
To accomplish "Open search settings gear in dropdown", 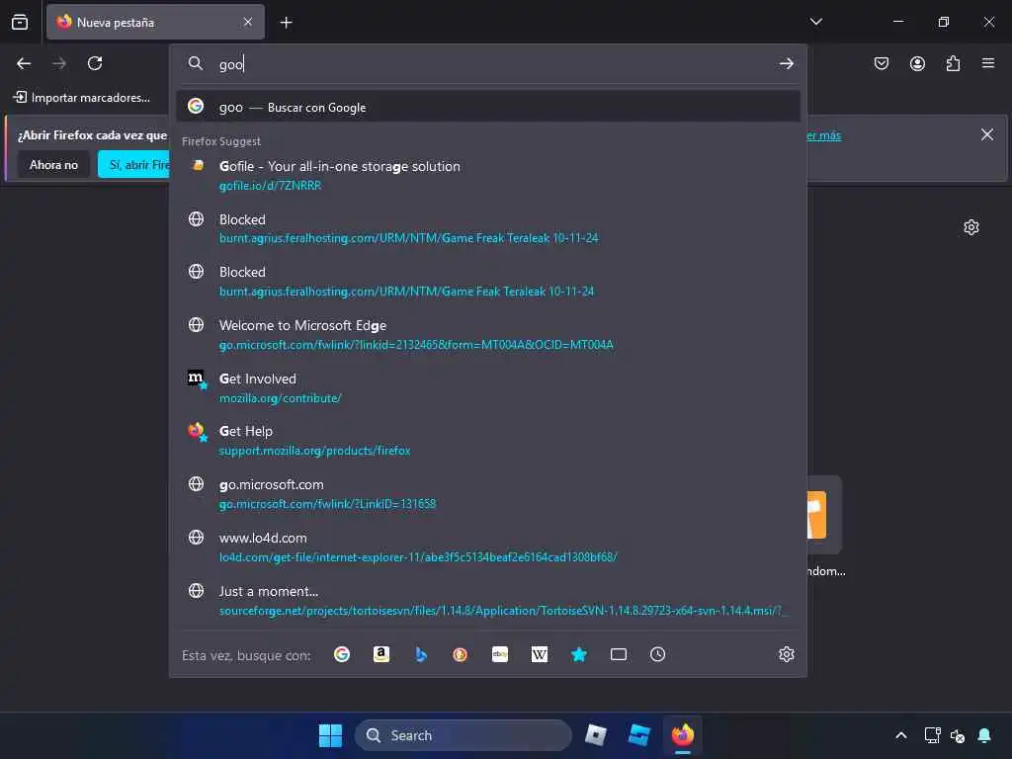I will tap(786, 654).
